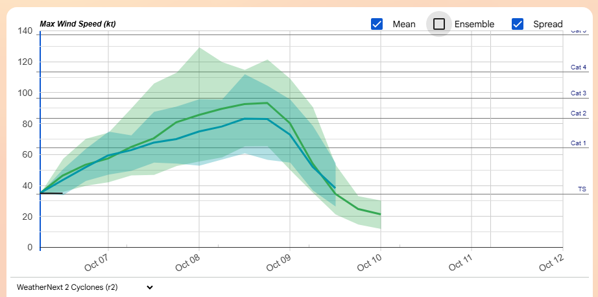Viewport: 598px width, 297px height.
Task: Enable the Ensemble checkbox
Action: 439,24
